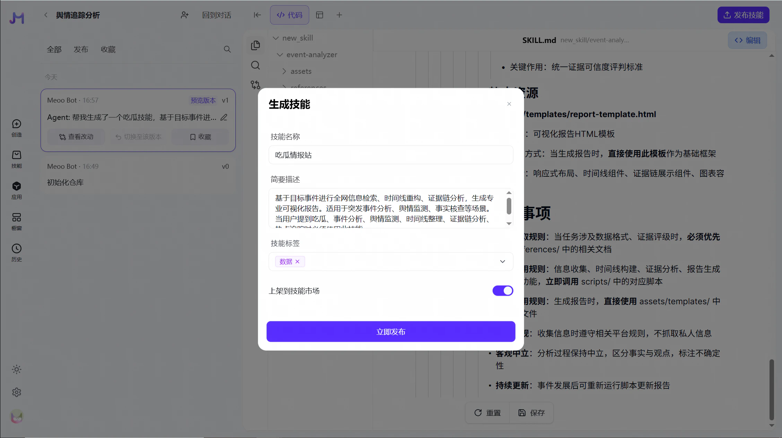Collapse the event-analyzer folder

pos(280,55)
